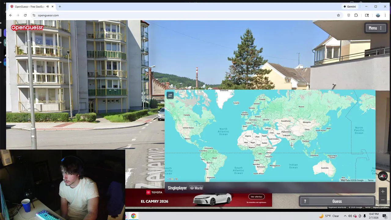This screenshot has height=220, width=391.
Task: Click the Camry car image in the ad
Action: coord(212,199)
